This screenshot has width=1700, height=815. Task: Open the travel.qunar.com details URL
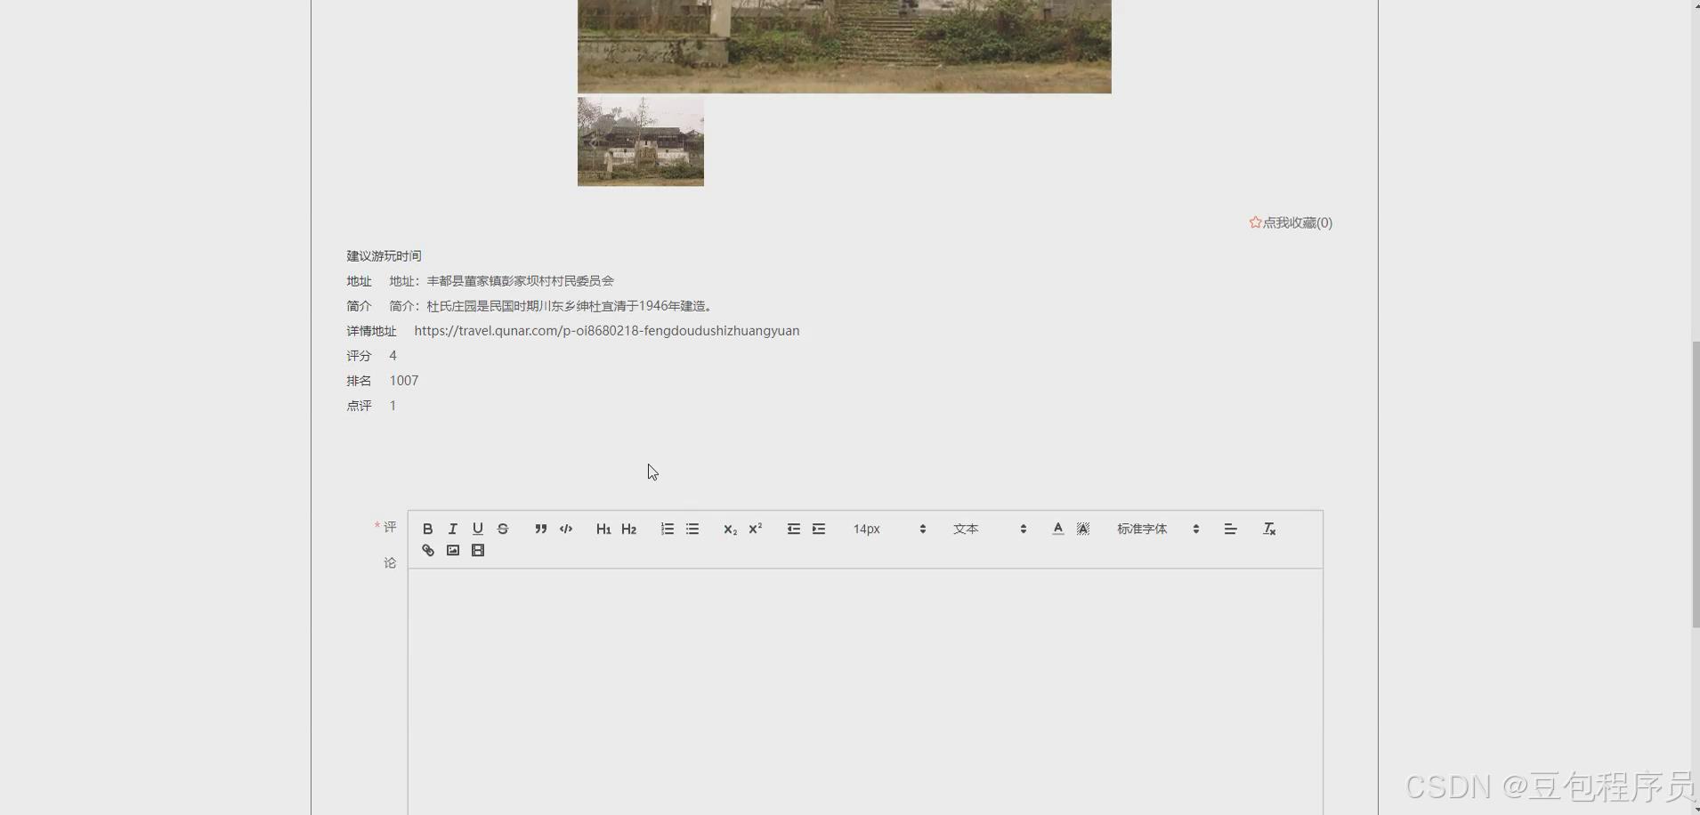(606, 331)
